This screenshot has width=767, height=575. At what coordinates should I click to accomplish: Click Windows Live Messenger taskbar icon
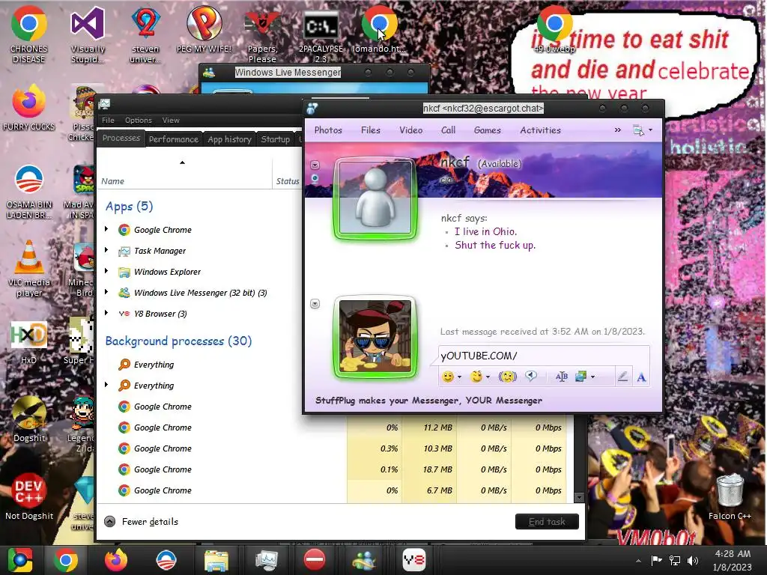click(x=364, y=560)
